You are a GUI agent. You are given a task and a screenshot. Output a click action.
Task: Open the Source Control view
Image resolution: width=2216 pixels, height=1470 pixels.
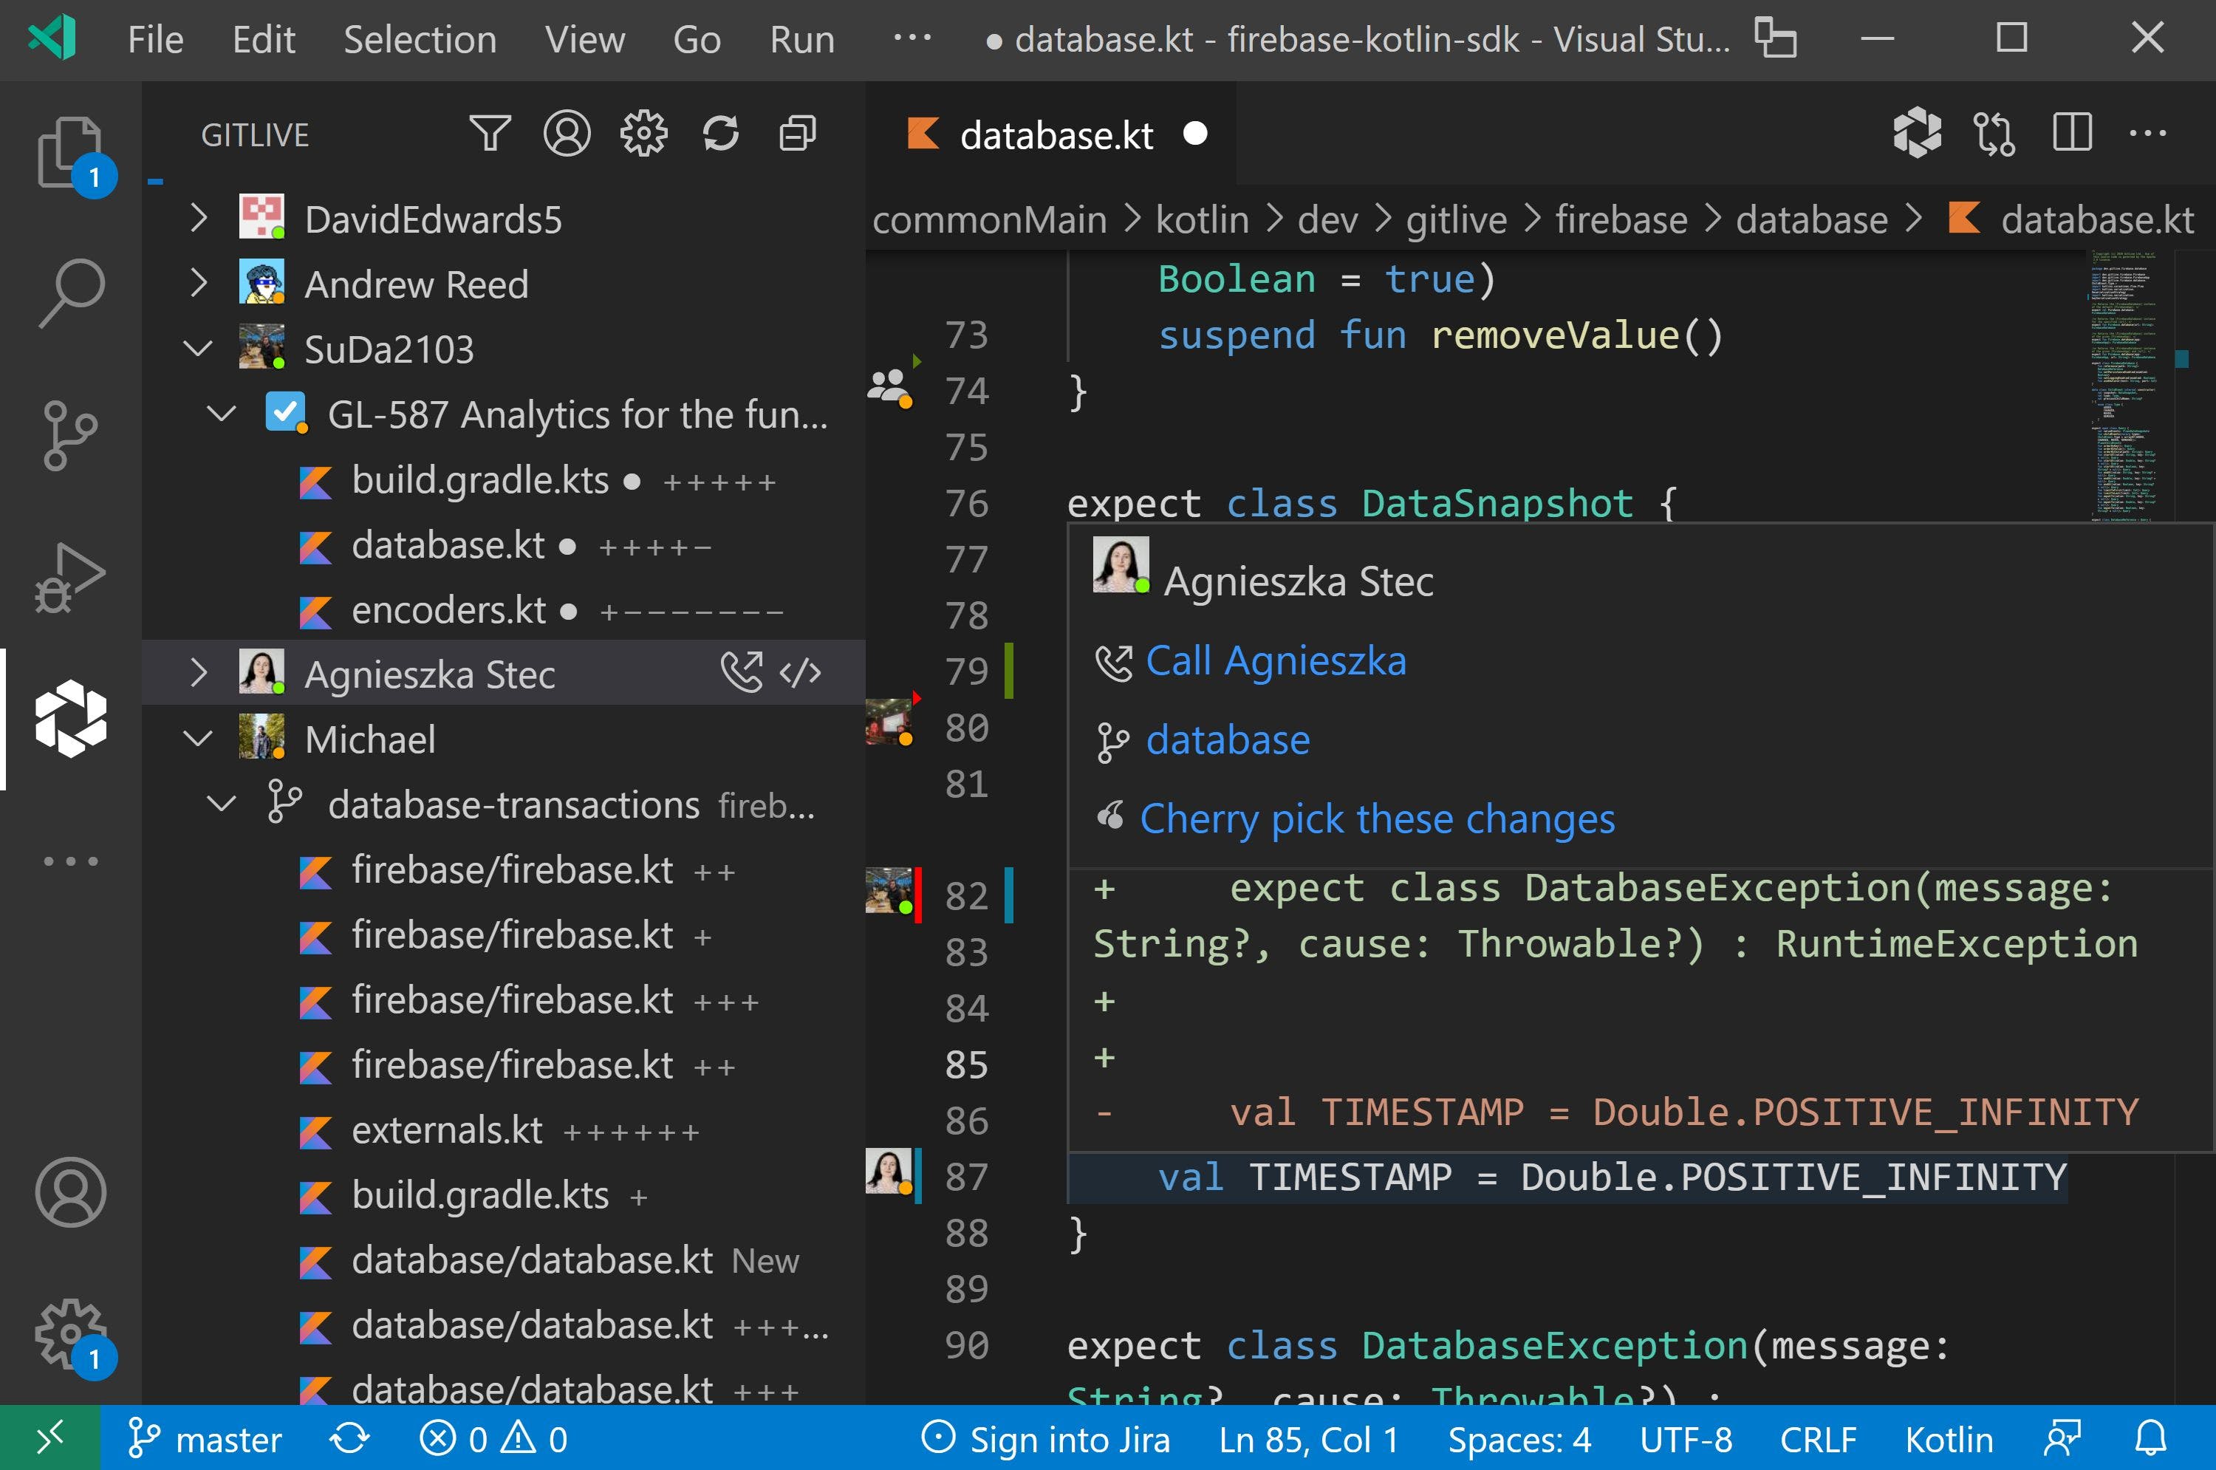tap(70, 431)
